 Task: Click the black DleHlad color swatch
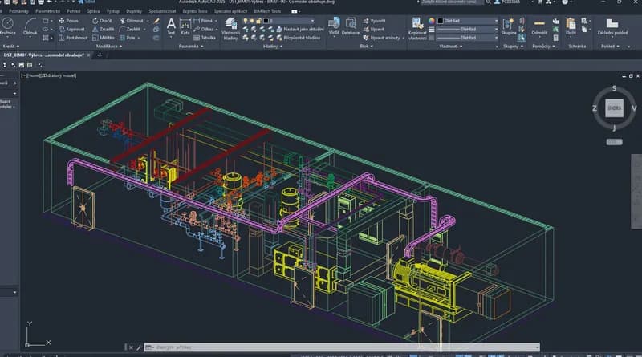[441, 21]
